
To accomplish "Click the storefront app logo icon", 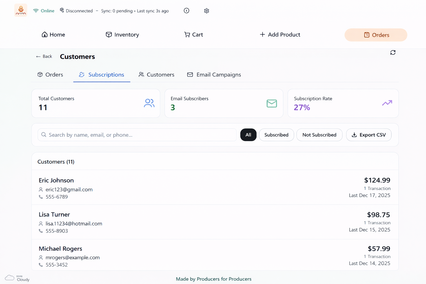I will click(x=21, y=10).
